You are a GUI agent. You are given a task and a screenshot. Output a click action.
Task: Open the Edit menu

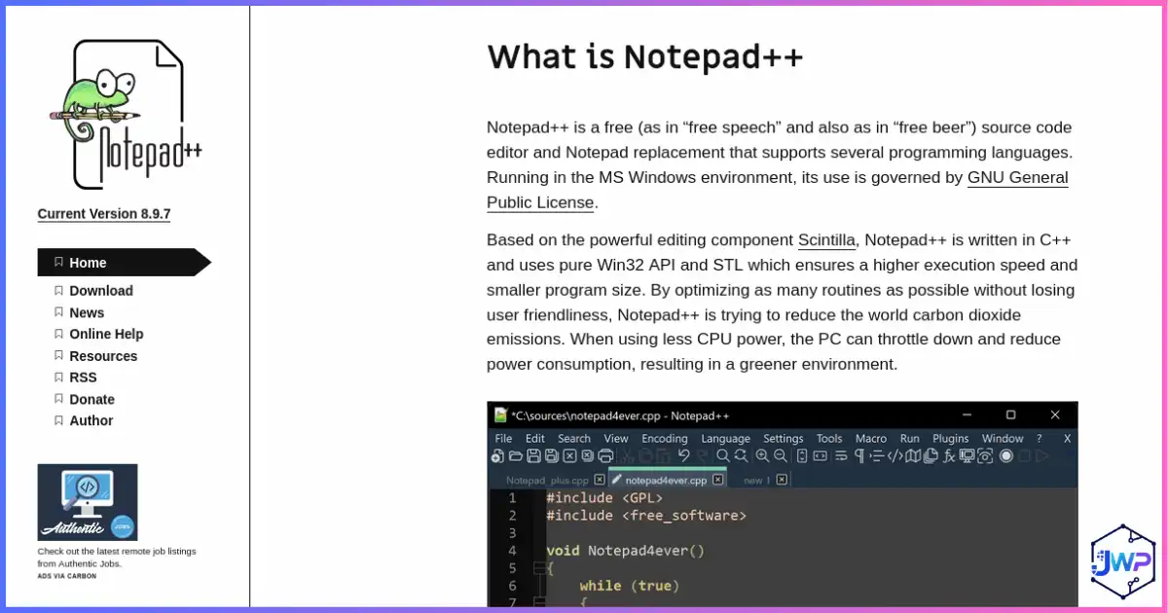(534, 439)
